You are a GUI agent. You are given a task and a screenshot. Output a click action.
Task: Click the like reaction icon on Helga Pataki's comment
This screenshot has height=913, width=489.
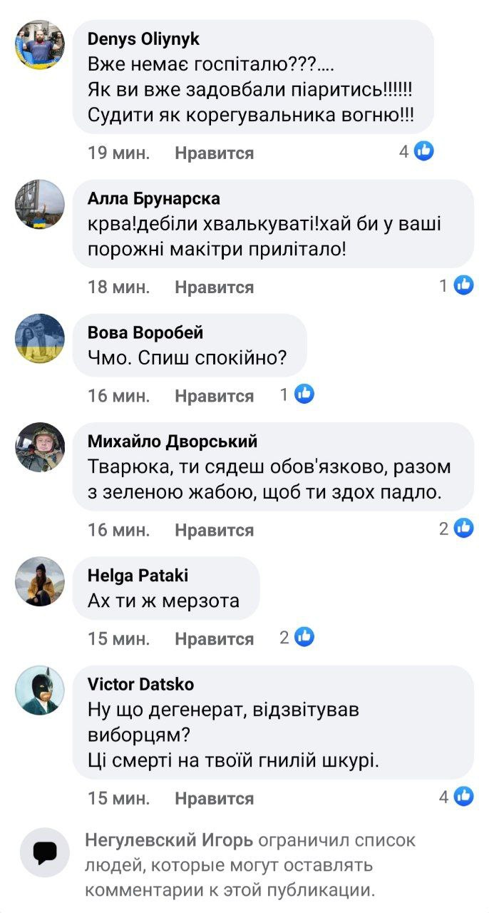click(304, 637)
